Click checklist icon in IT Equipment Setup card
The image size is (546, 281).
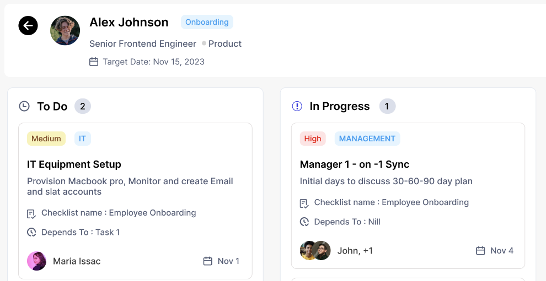31,213
